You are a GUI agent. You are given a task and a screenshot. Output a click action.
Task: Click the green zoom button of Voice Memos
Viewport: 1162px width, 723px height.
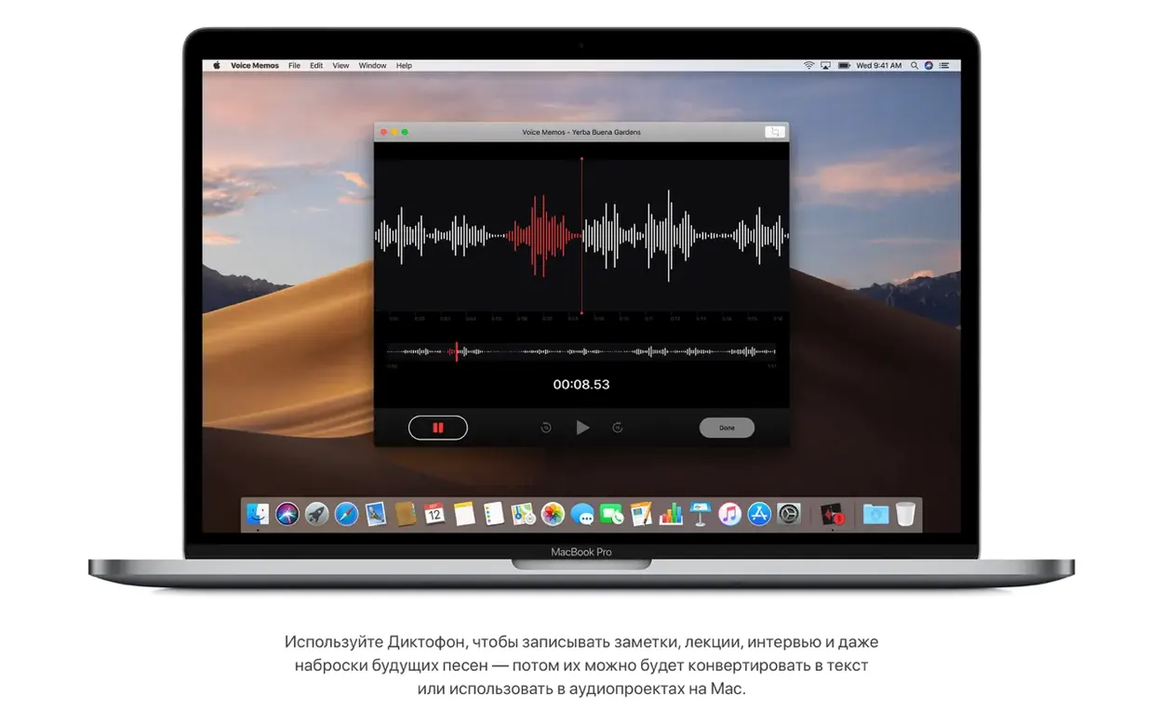405,132
